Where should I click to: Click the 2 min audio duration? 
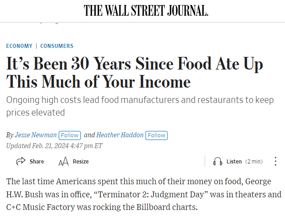pyautogui.click(x=254, y=162)
